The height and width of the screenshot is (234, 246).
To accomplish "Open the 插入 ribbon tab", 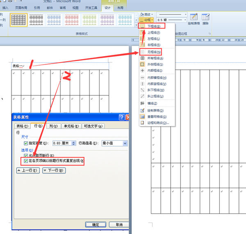I will 5,8.
